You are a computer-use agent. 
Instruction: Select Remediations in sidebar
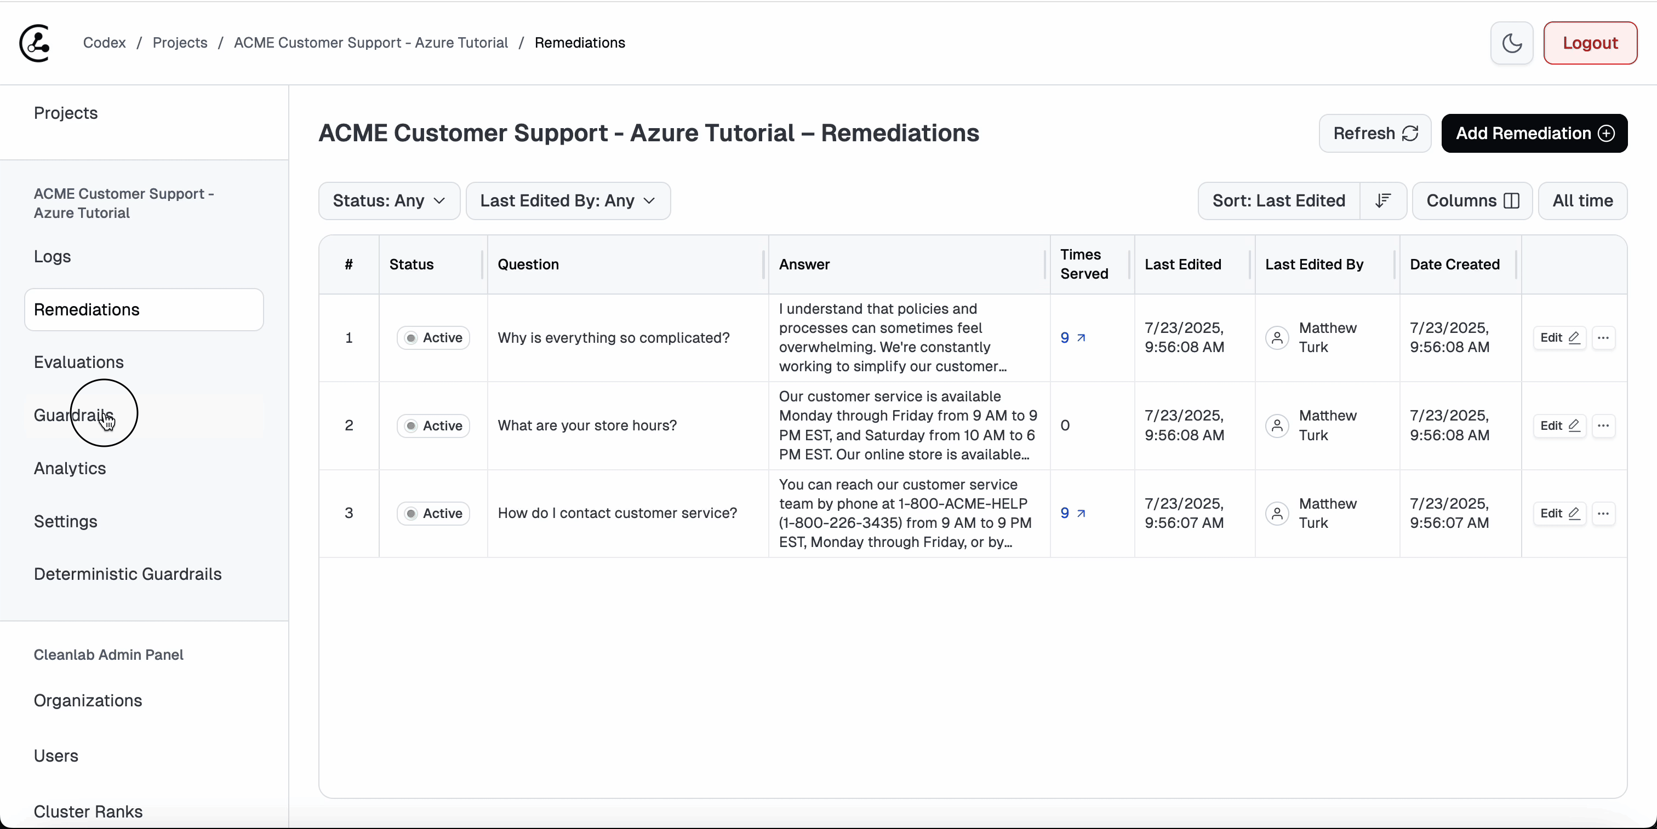(144, 310)
